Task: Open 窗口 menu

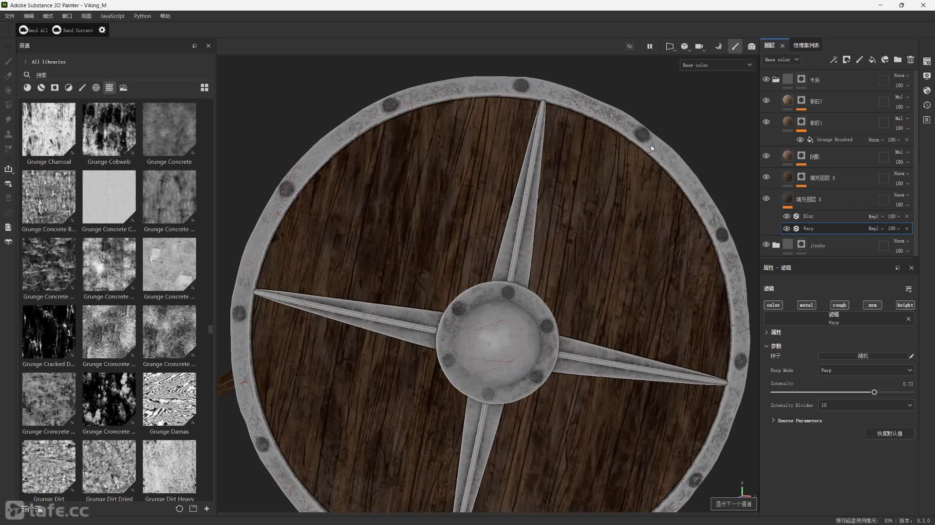Action: 67,16
